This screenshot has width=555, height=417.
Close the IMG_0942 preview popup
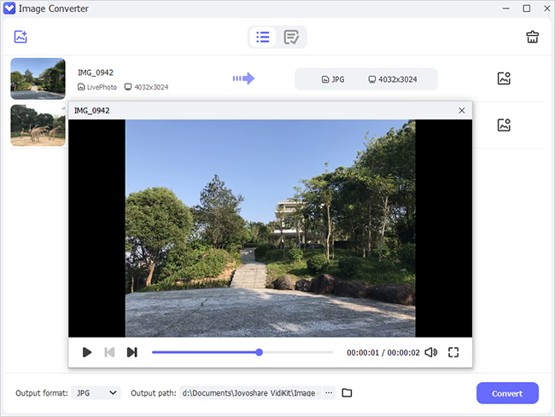462,111
